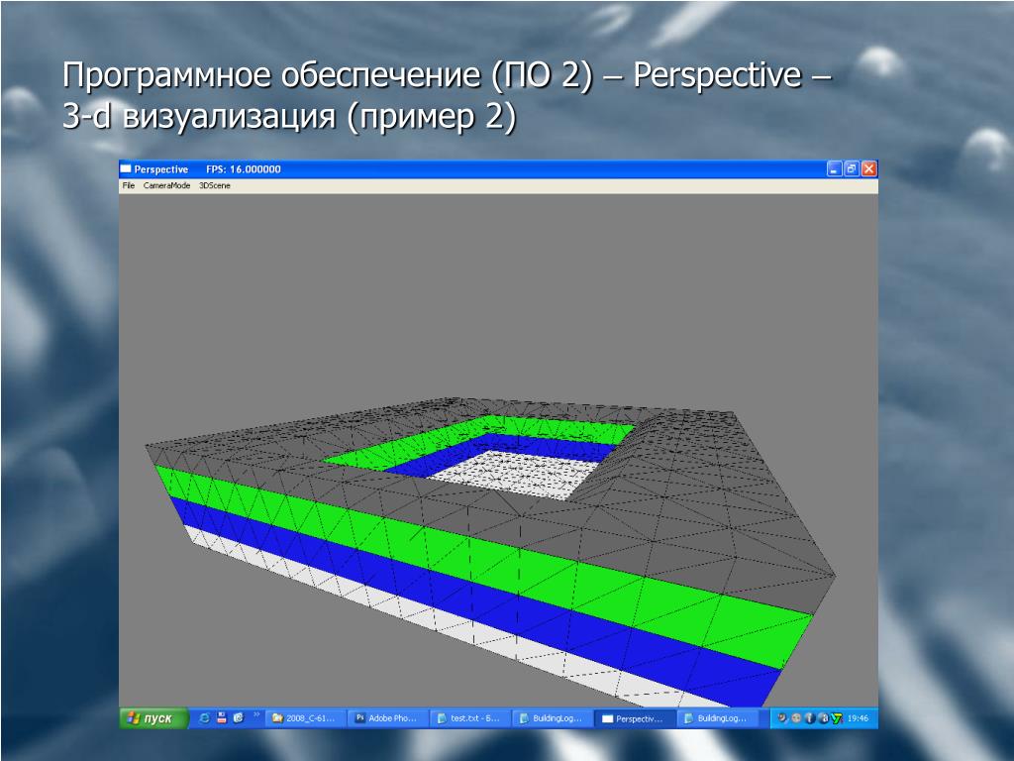Minimize the Perspective window

835,169
